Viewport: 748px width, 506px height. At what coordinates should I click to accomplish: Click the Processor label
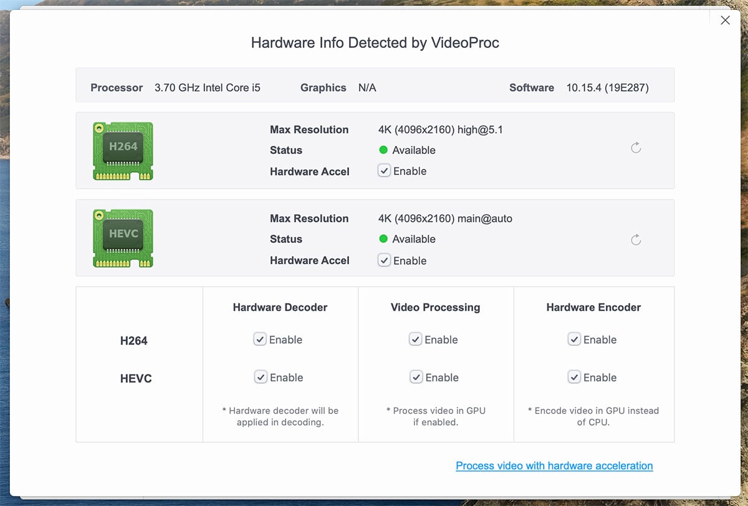click(117, 88)
